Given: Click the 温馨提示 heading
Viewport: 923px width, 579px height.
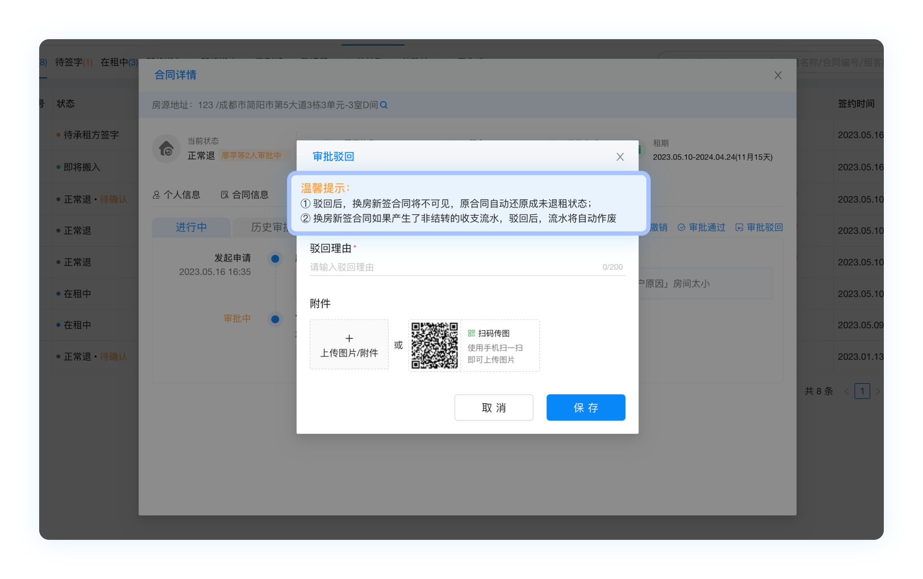Looking at the screenshot, I should pyautogui.click(x=325, y=188).
